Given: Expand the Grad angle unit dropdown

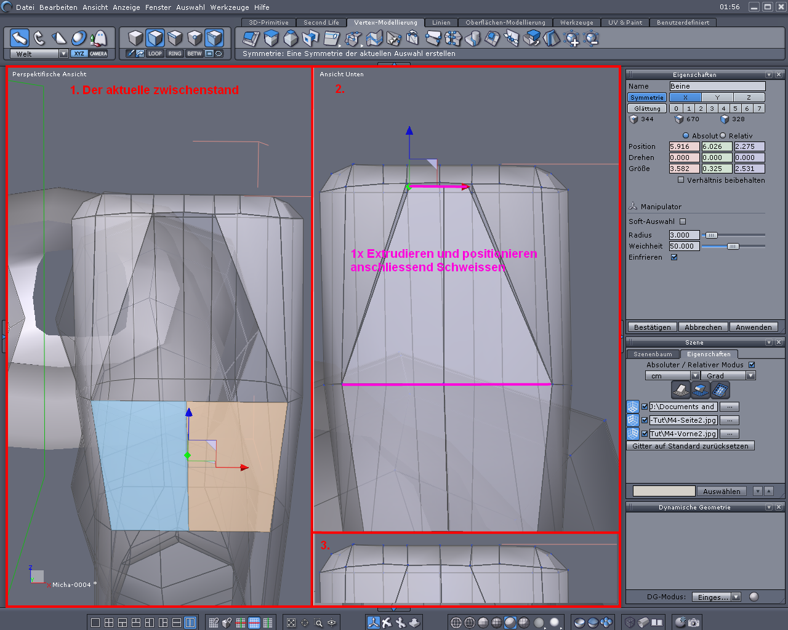Looking at the screenshot, I should [x=750, y=376].
